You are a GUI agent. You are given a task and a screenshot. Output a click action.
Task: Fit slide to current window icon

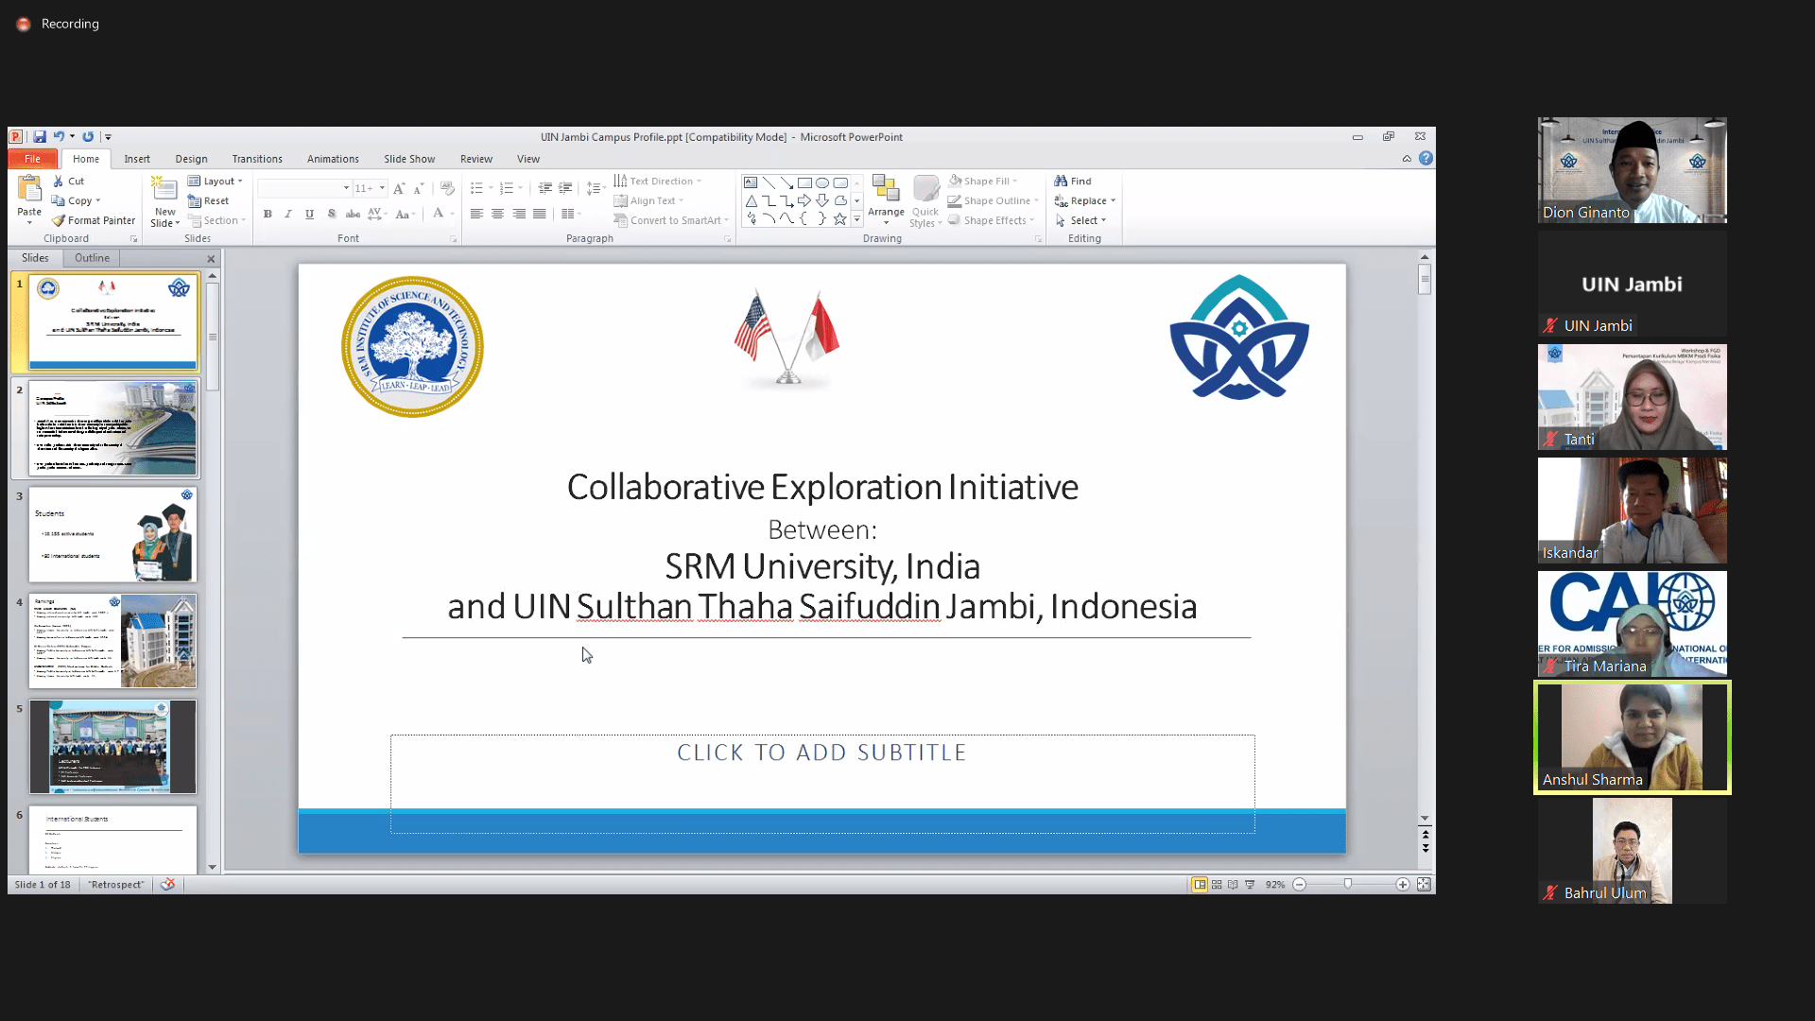click(x=1424, y=885)
